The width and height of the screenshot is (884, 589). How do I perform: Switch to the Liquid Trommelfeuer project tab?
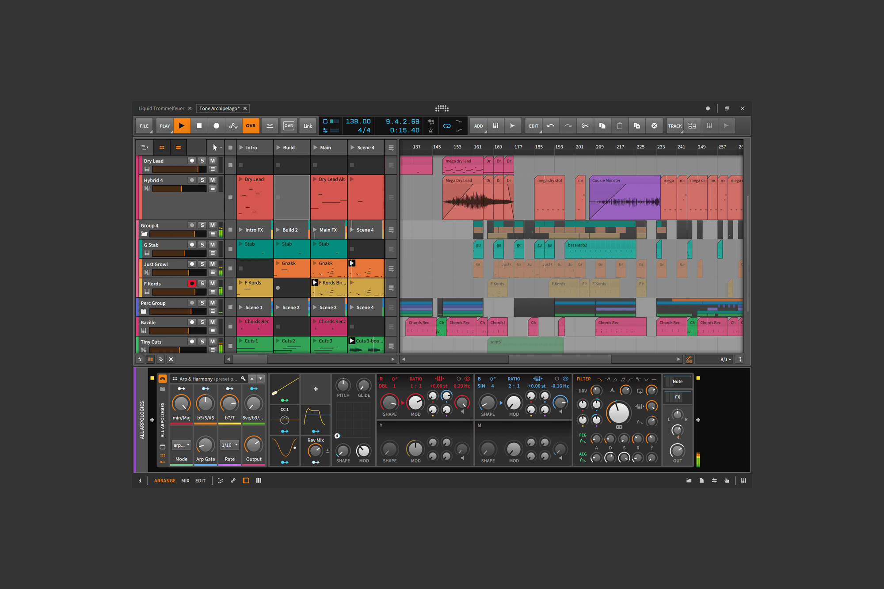(x=161, y=108)
